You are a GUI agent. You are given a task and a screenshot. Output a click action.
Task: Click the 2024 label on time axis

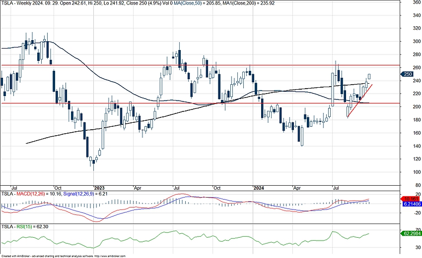point(259,188)
